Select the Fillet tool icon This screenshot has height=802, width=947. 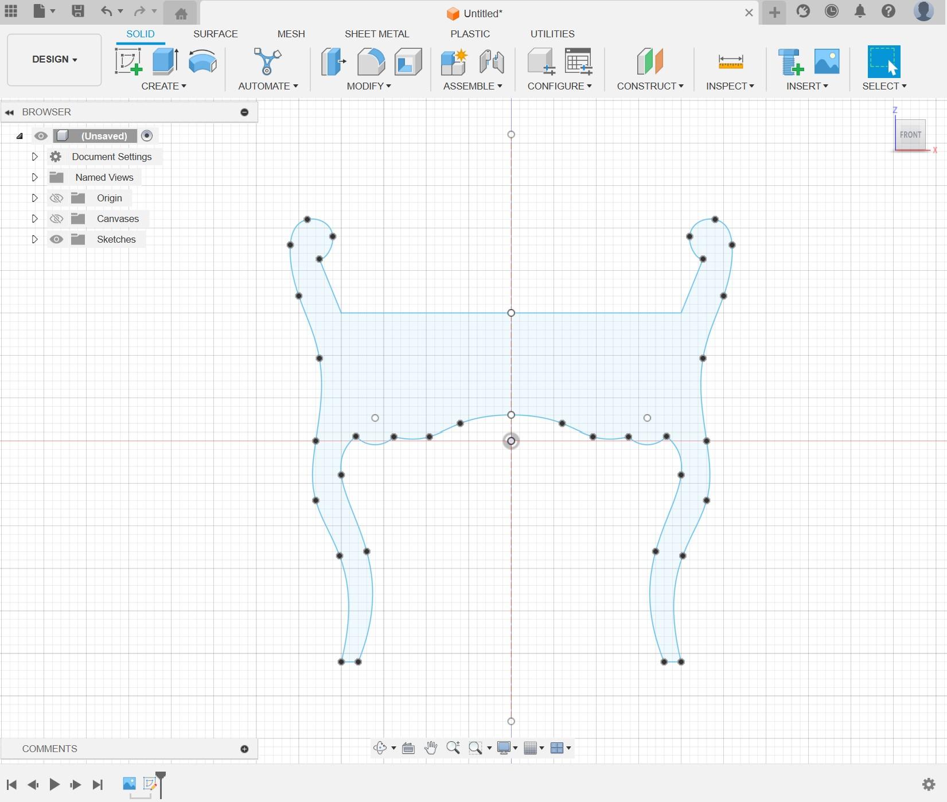pyautogui.click(x=371, y=61)
